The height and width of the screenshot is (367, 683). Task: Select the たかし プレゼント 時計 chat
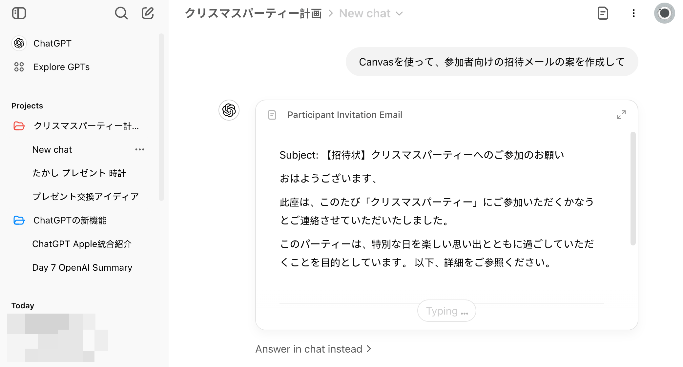79,173
